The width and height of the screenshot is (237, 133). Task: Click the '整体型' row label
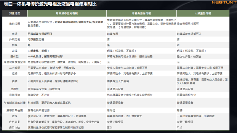[x=15, y=57]
